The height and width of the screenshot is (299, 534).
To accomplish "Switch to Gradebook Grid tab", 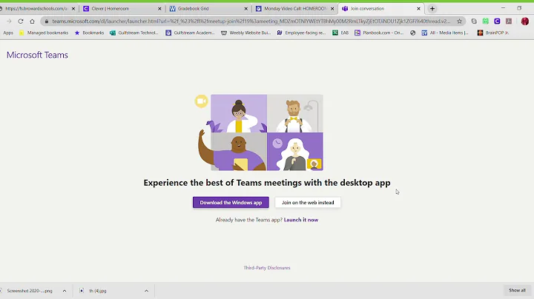I will tap(208, 8).
